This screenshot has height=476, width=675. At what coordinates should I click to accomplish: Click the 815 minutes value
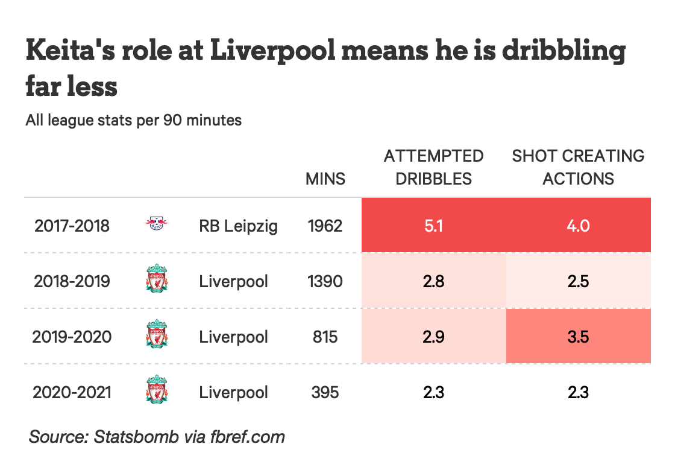point(325,337)
